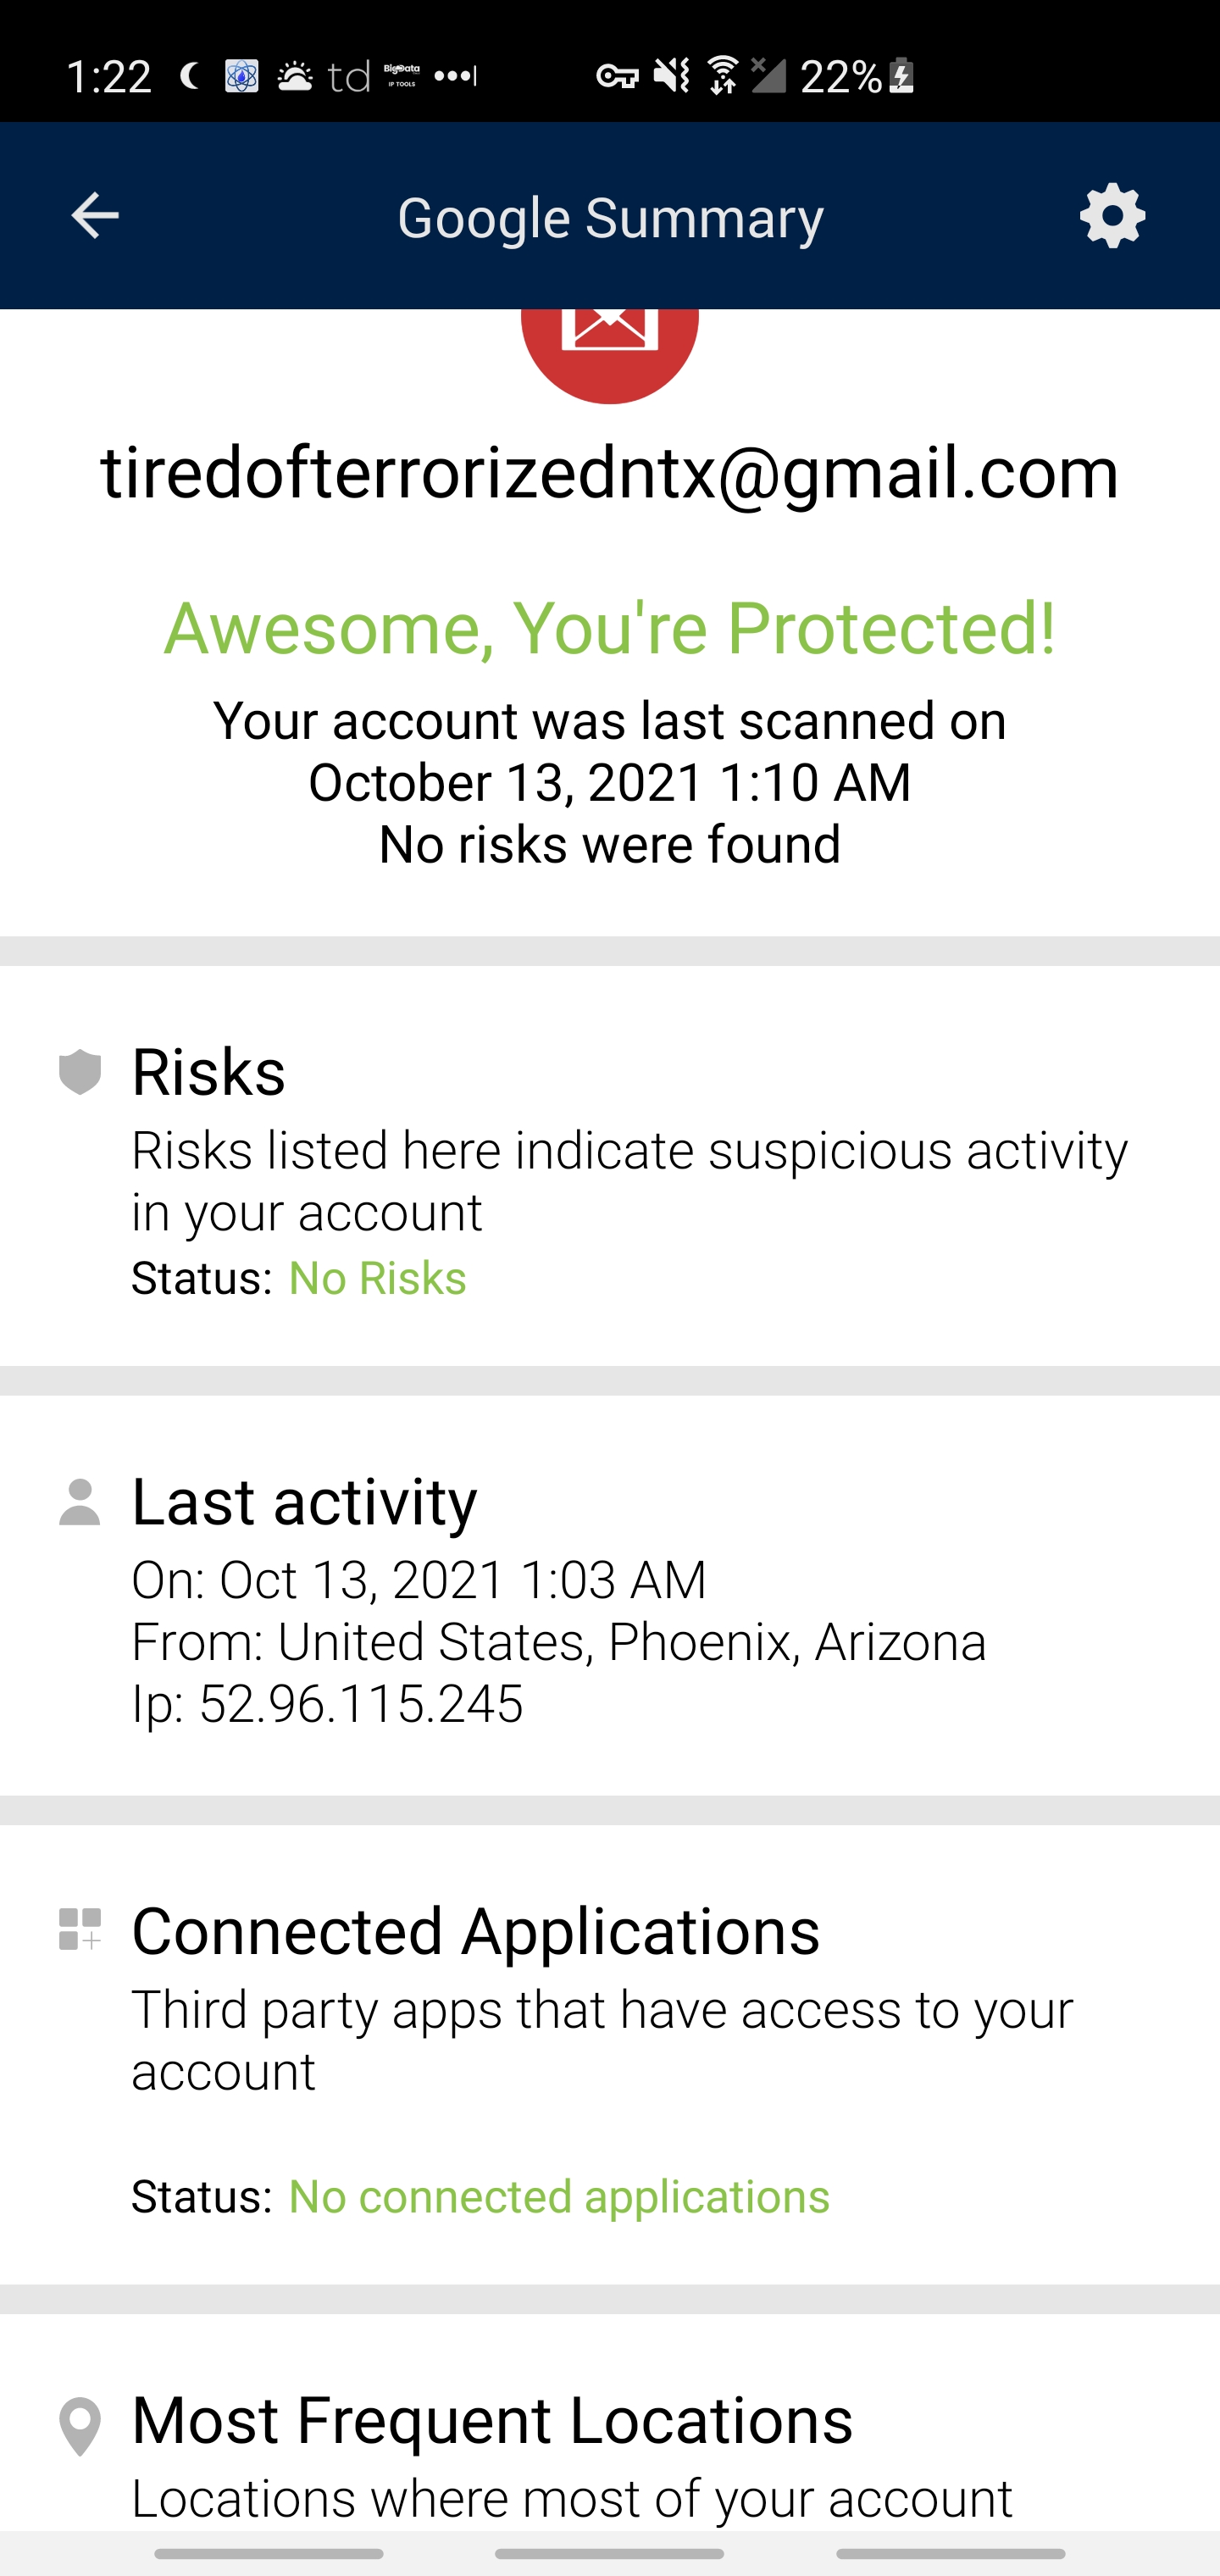This screenshot has width=1220, height=2576.
Task: Tap the tiredofterrorizedntx@gmail.com address
Action: 610,472
